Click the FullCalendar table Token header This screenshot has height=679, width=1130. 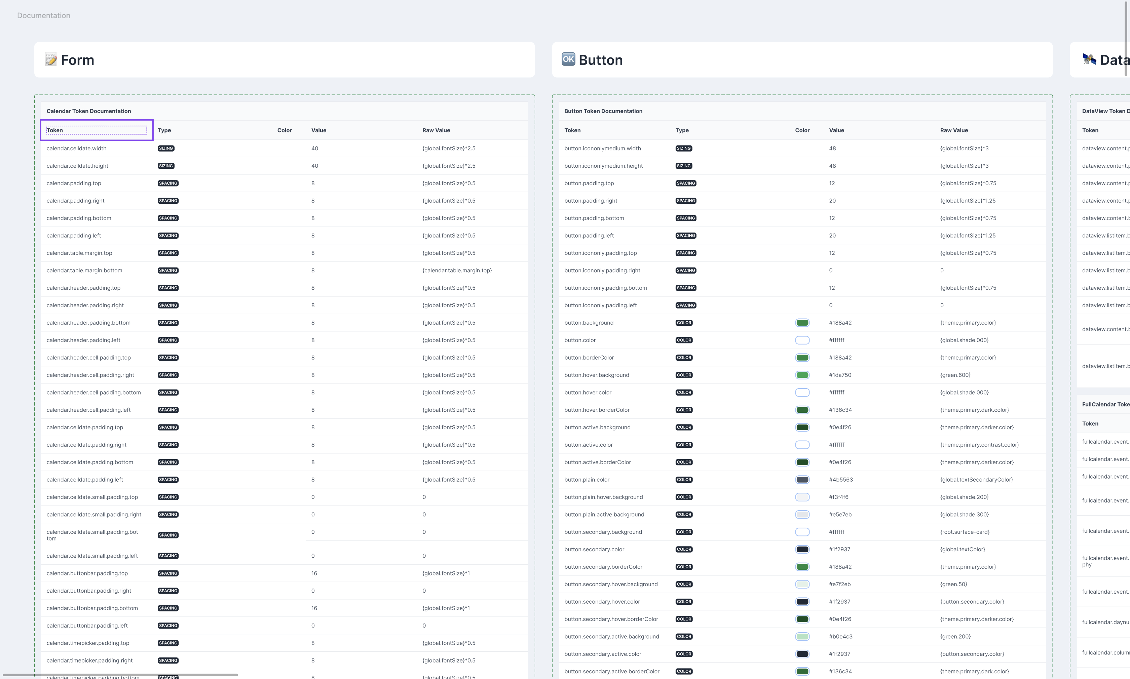[1090, 424]
